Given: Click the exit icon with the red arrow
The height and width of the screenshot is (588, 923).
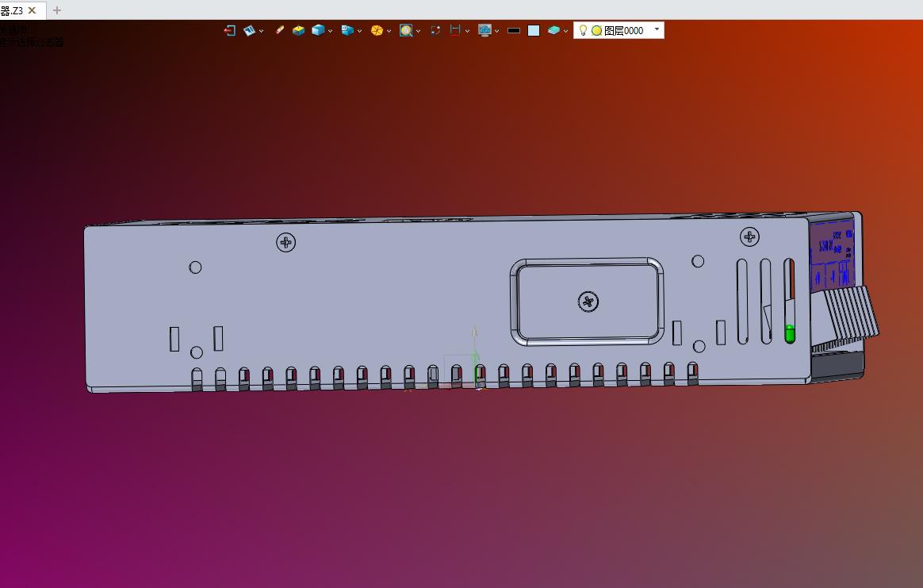Looking at the screenshot, I should (x=230, y=31).
